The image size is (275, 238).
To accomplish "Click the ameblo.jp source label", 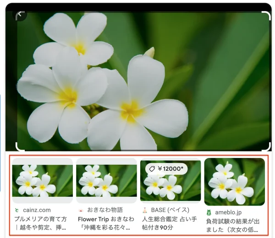I will (228, 212).
